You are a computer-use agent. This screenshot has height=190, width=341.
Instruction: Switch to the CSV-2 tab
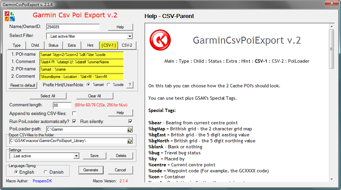[x=127, y=45]
